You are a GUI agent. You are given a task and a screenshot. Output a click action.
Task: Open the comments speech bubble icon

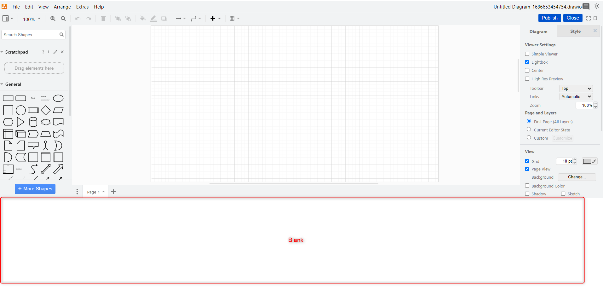point(586,7)
